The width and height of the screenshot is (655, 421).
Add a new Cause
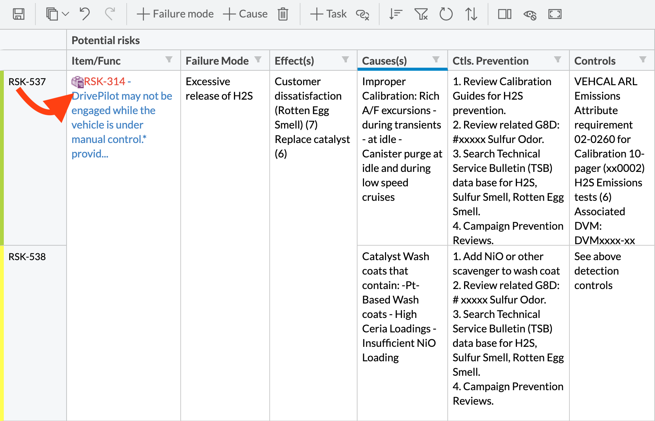coord(245,14)
